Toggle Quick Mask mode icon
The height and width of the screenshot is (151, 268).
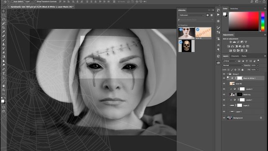pyautogui.click(x=3, y=107)
